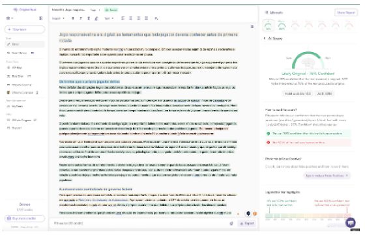Select the Editor item in the sidebar
Image resolution: width=365 pixels, height=243 pixels.
25,44
